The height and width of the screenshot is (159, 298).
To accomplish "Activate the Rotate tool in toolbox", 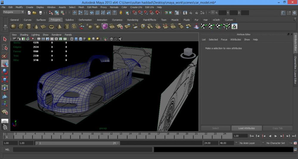I will (x=5, y=72).
